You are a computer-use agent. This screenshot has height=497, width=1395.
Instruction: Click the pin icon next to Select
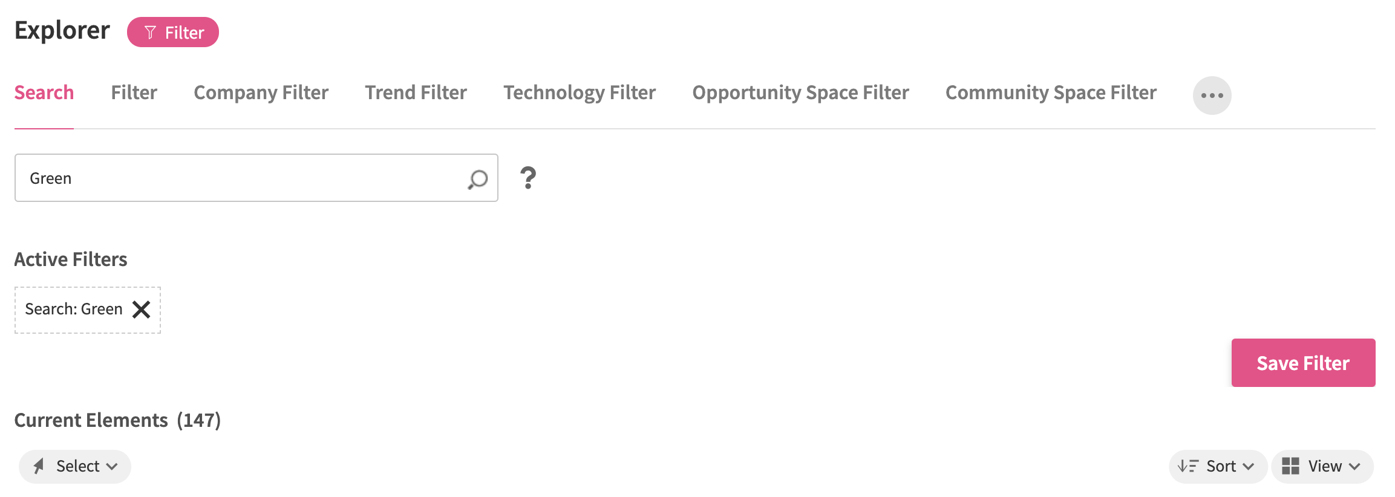40,466
